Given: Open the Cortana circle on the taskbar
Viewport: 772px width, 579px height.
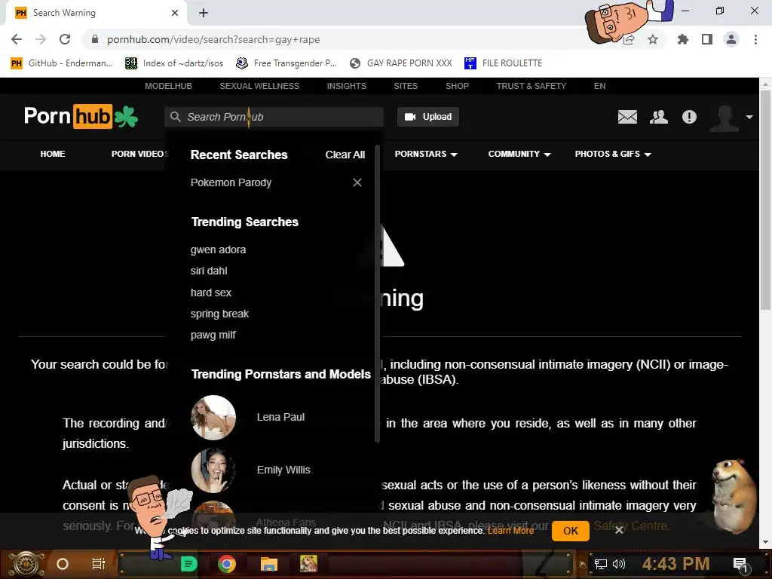Looking at the screenshot, I should pos(63,564).
